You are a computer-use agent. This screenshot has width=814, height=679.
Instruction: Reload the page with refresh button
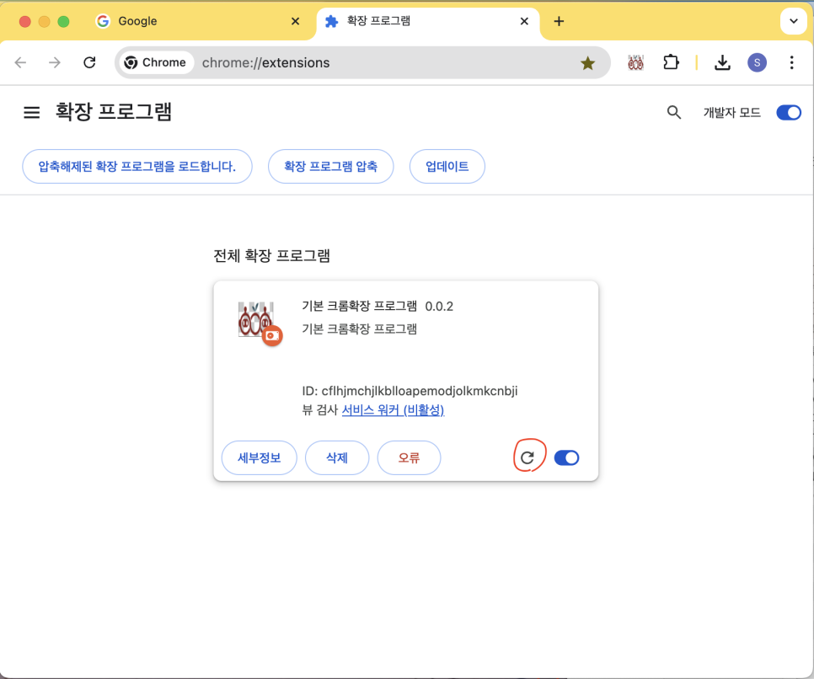pos(89,62)
